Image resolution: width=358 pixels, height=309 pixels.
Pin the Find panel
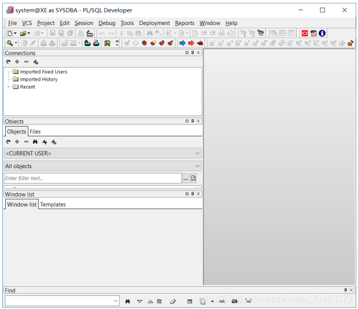click(x=345, y=290)
